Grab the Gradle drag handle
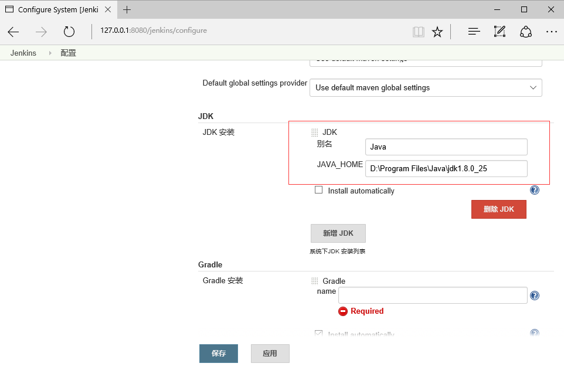This screenshot has height=370, width=564. tap(314, 281)
